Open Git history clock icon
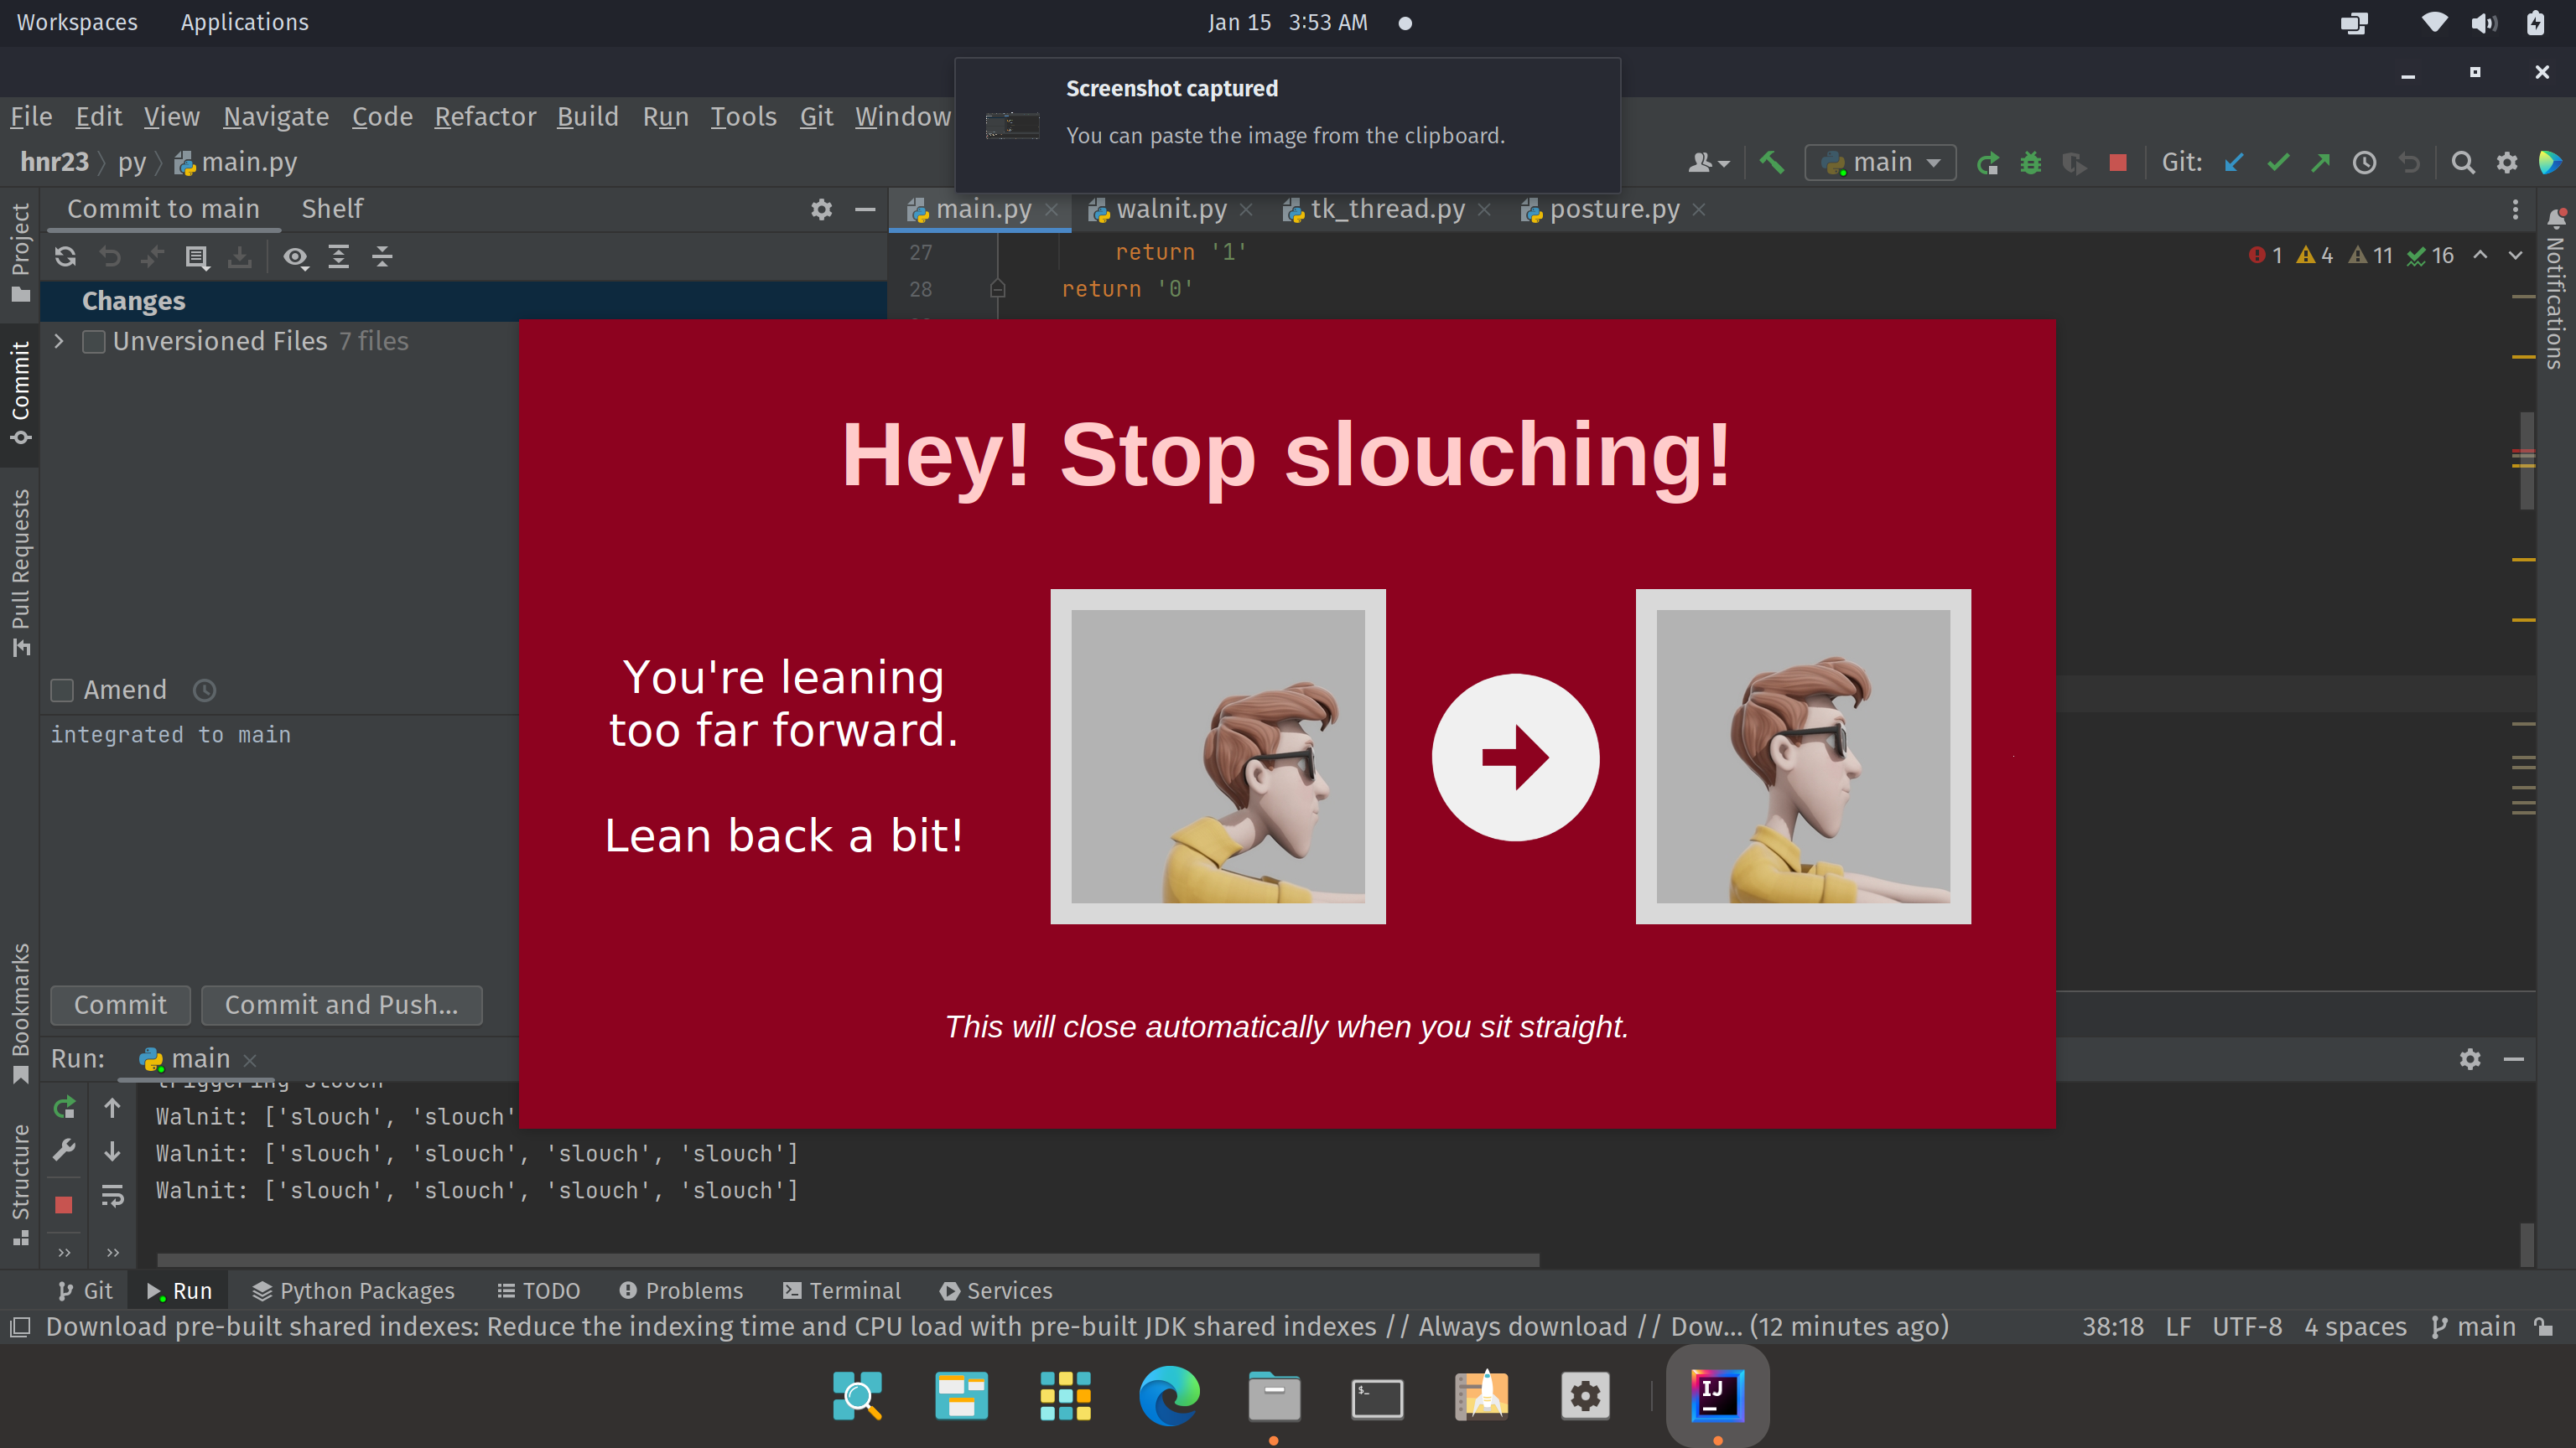The height and width of the screenshot is (1448, 2576). (x=2364, y=163)
